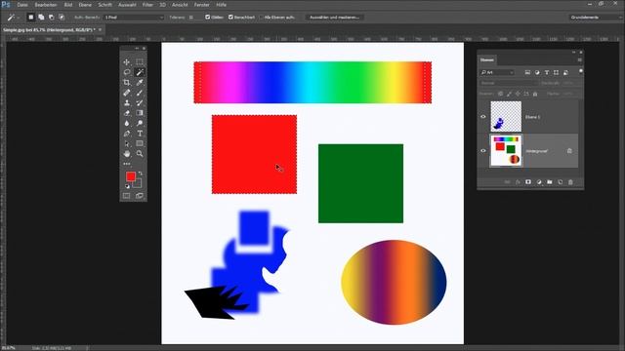
Task: Open the Aufnahmebereich sample size dropdown
Action: tap(134, 18)
